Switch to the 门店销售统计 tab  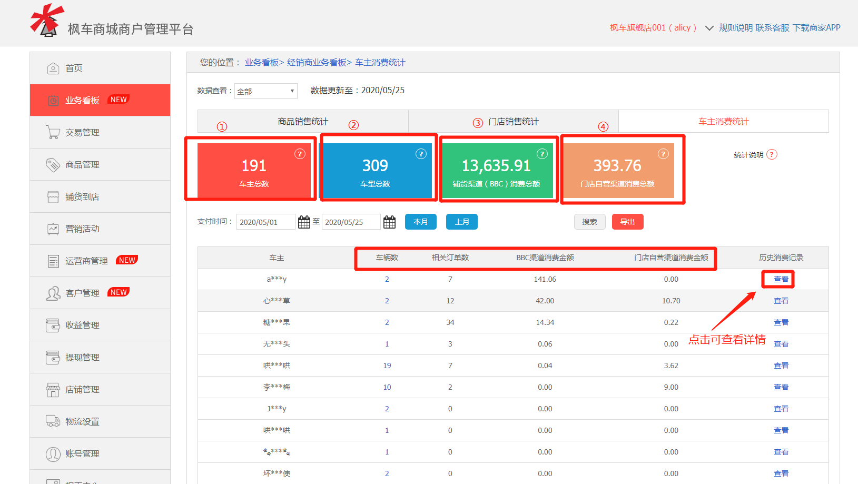513,122
